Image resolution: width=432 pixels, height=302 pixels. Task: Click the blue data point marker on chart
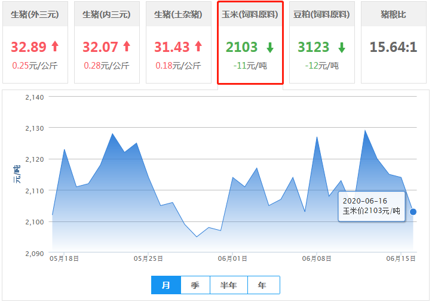click(413, 212)
